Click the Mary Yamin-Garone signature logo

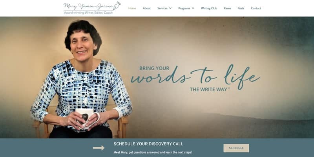pyautogui.click(x=88, y=6)
